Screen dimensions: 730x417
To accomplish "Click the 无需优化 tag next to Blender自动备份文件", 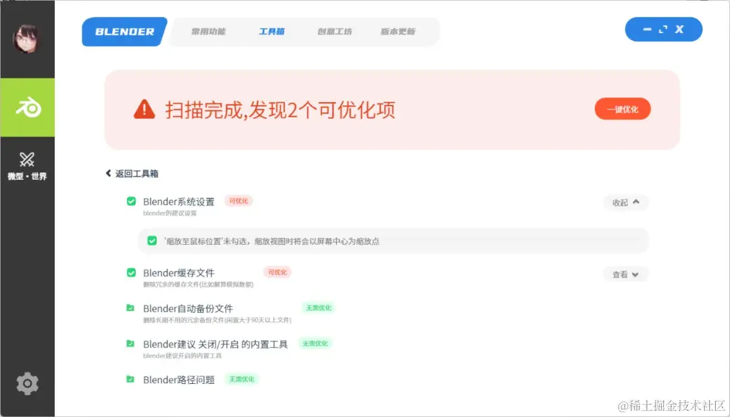I will coord(318,308).
